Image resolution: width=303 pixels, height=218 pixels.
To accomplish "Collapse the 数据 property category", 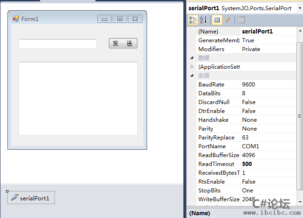I will [191, 58].
